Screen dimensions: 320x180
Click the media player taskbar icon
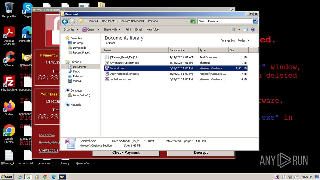[37, 177]
